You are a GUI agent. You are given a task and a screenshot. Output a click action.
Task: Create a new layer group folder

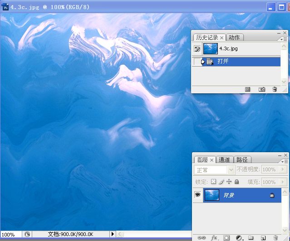click(251, 237)
